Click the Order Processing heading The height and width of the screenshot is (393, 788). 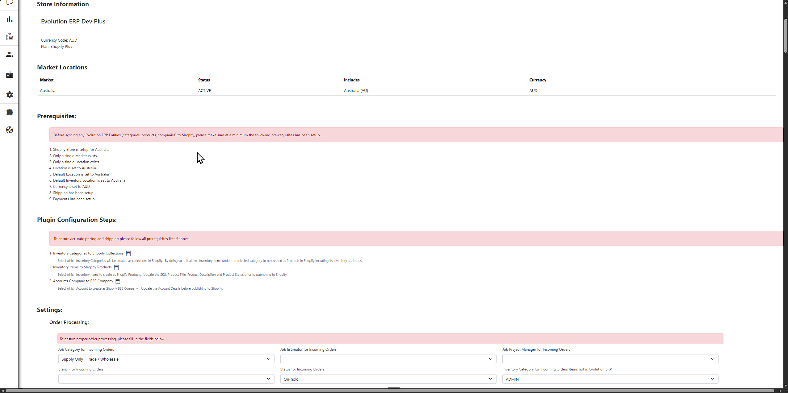[x=69, y=322]
